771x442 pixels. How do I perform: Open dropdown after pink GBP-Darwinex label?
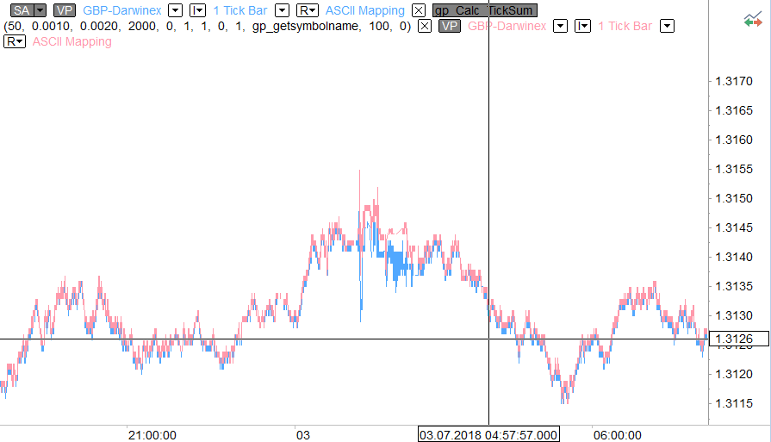560,26
